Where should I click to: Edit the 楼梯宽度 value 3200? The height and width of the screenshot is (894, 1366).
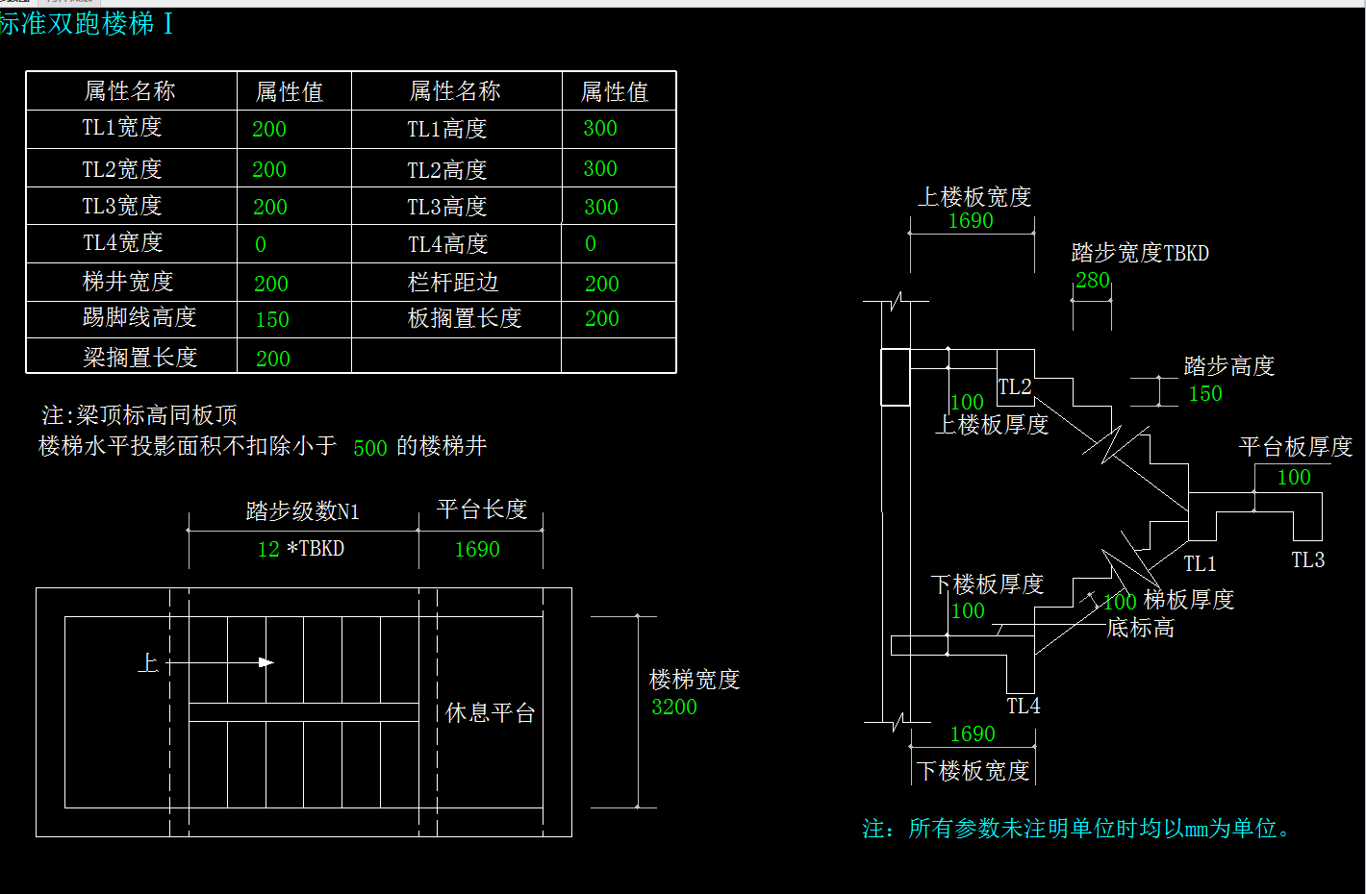point(674,707)
